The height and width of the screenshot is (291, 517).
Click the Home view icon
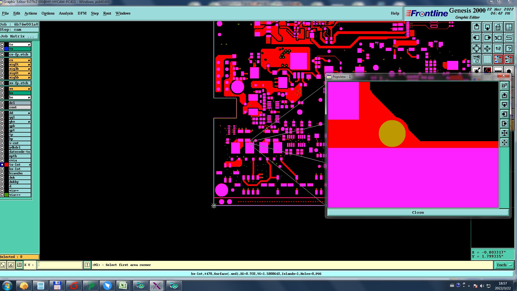[498, 27]
